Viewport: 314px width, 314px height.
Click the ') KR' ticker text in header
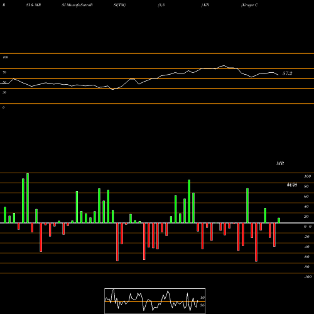[205, 5]
